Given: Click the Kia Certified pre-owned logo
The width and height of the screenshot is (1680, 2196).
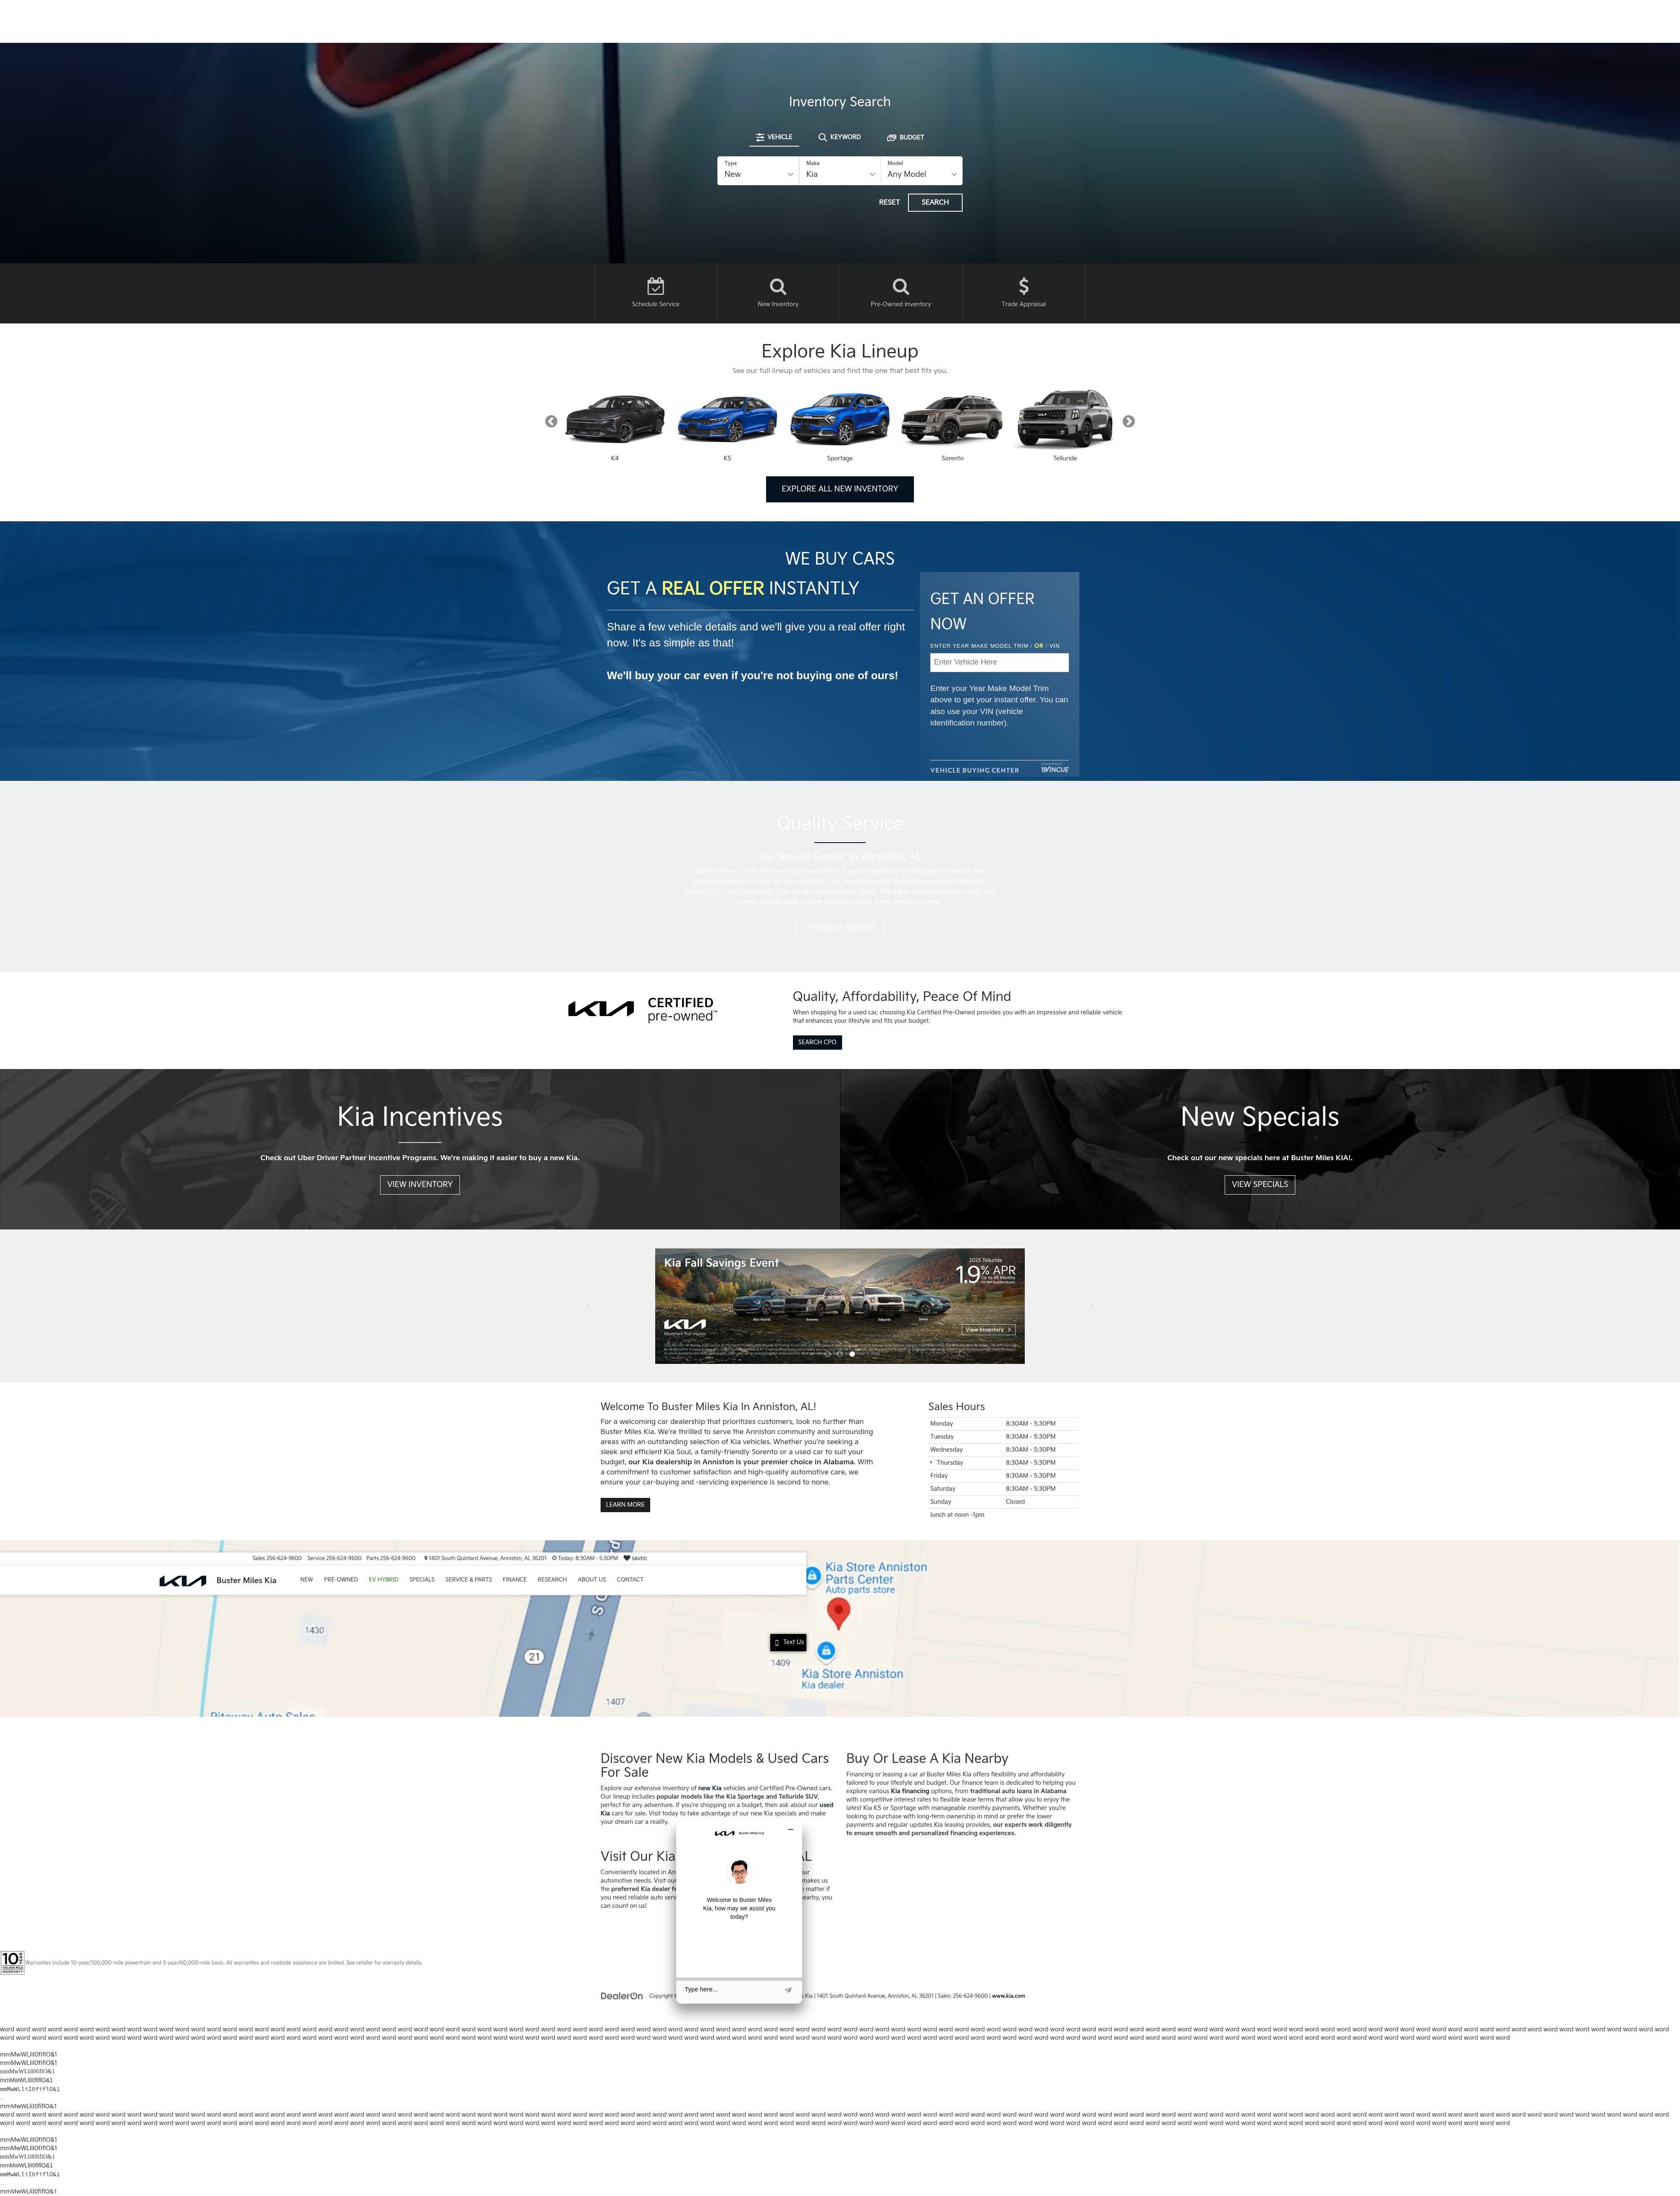Looking at the screenshot, I should point(642,1009).
